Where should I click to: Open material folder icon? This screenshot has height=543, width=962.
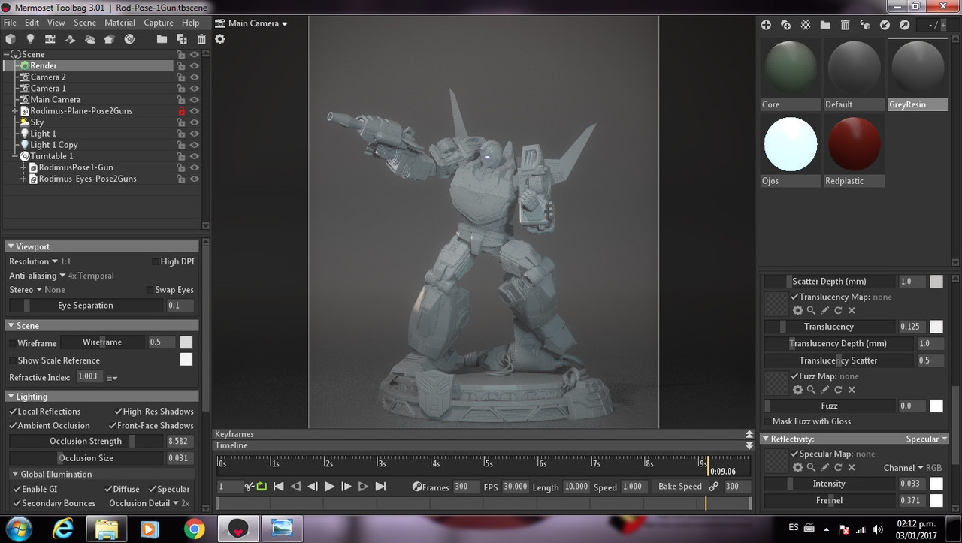tap(825, 25)
